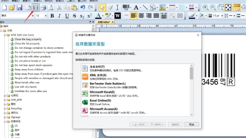Select Excel Online(N) database type

tap(136, 102)
